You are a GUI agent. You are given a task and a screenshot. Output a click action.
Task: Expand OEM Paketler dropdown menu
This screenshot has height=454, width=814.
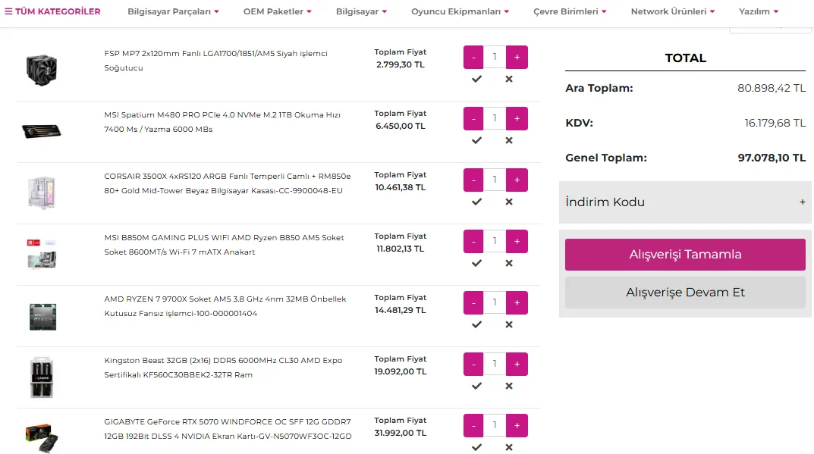pyautogui.click(x=277, y=11)
